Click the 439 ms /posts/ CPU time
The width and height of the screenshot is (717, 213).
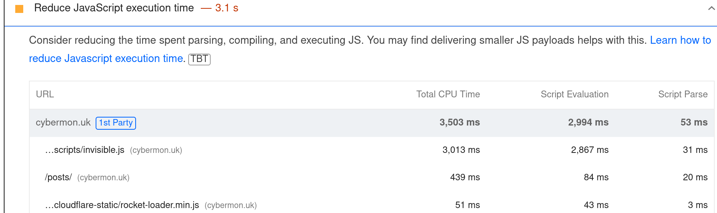coord(465,177)
